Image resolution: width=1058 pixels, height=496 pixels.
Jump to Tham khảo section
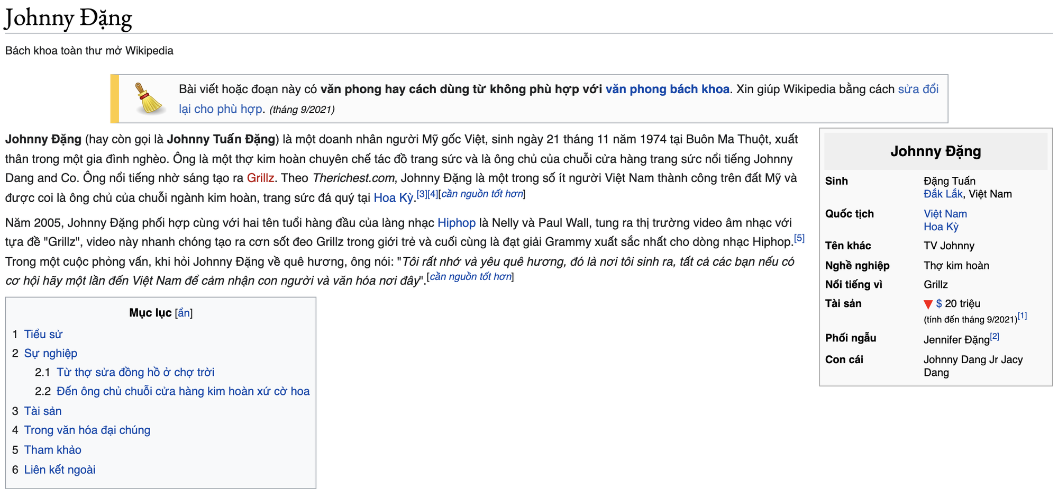click(52, 450)
